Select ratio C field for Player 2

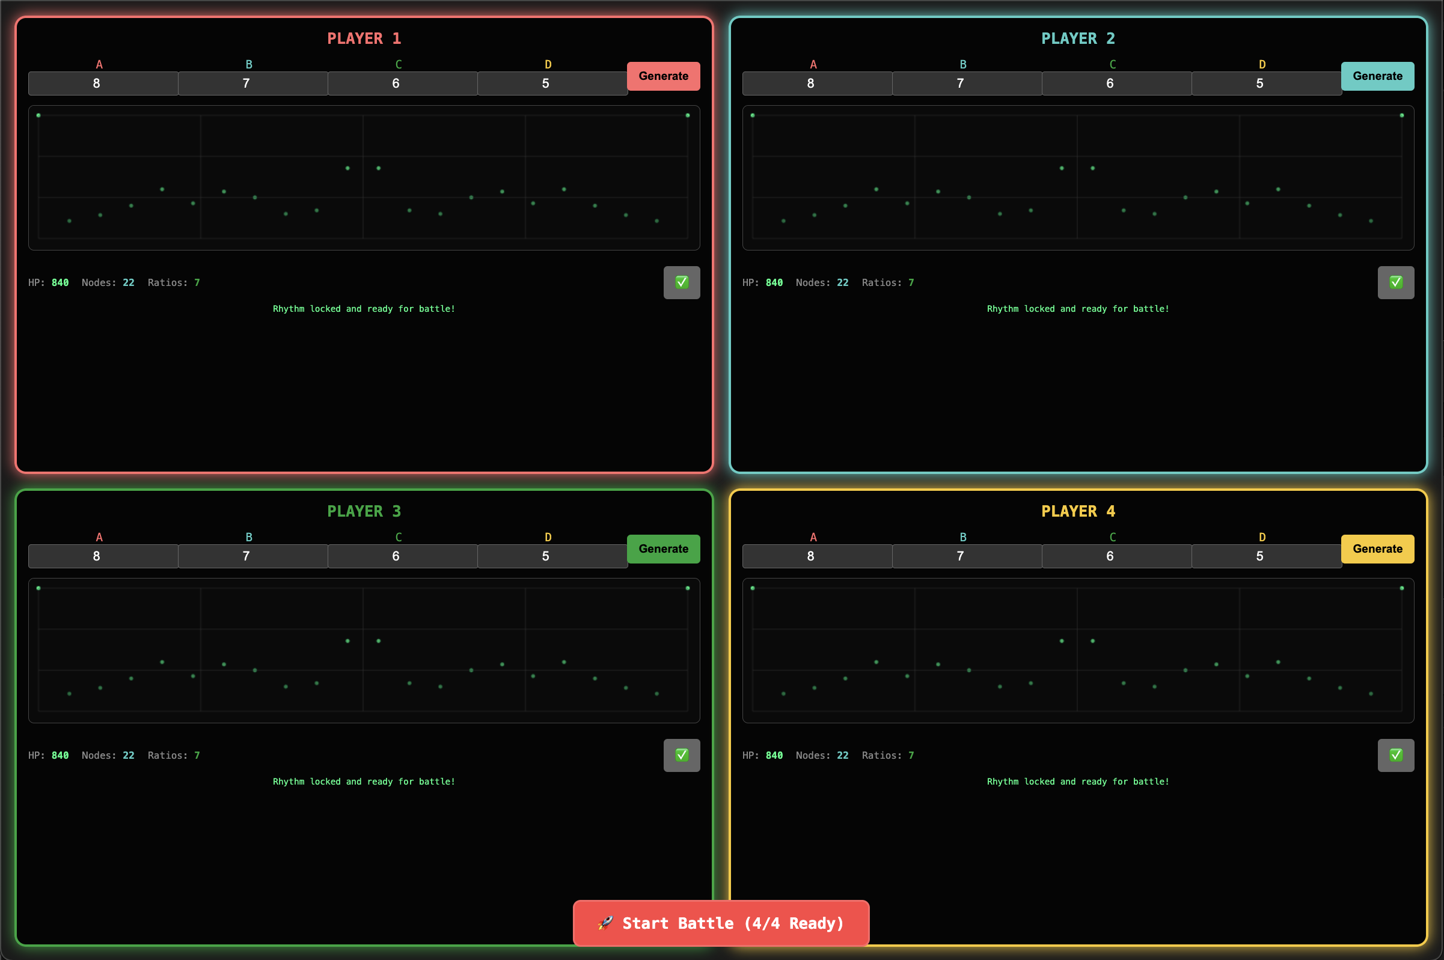pyautogui.click(x=1116, y=84)
